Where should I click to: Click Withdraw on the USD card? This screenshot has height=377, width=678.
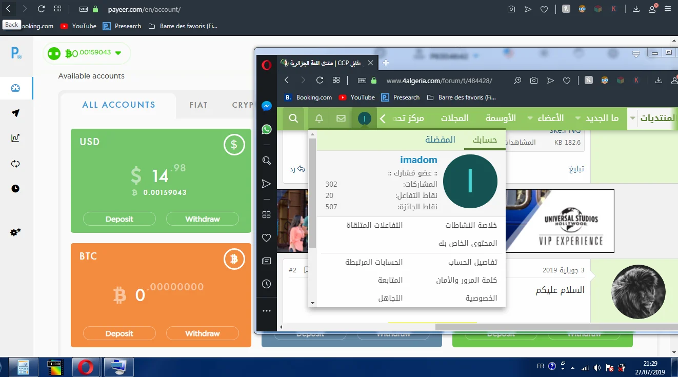[x=202, y=219]
